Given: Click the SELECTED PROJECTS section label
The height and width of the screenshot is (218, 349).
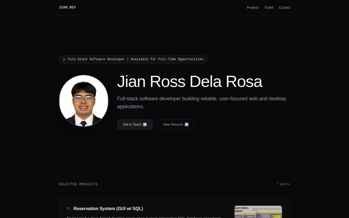Looking at the screenshot, I should 78,184.
